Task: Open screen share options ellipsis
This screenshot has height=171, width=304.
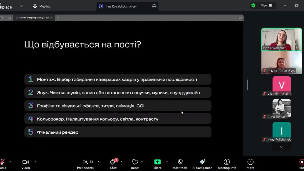Action: click(x=154, y=6)
